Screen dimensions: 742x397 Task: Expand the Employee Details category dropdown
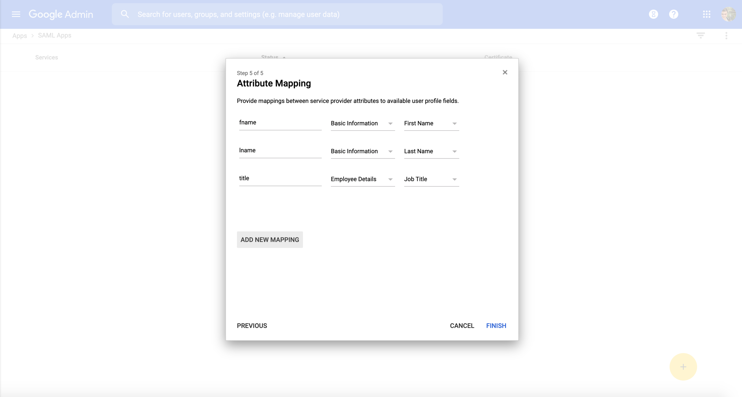pos(362,179)
